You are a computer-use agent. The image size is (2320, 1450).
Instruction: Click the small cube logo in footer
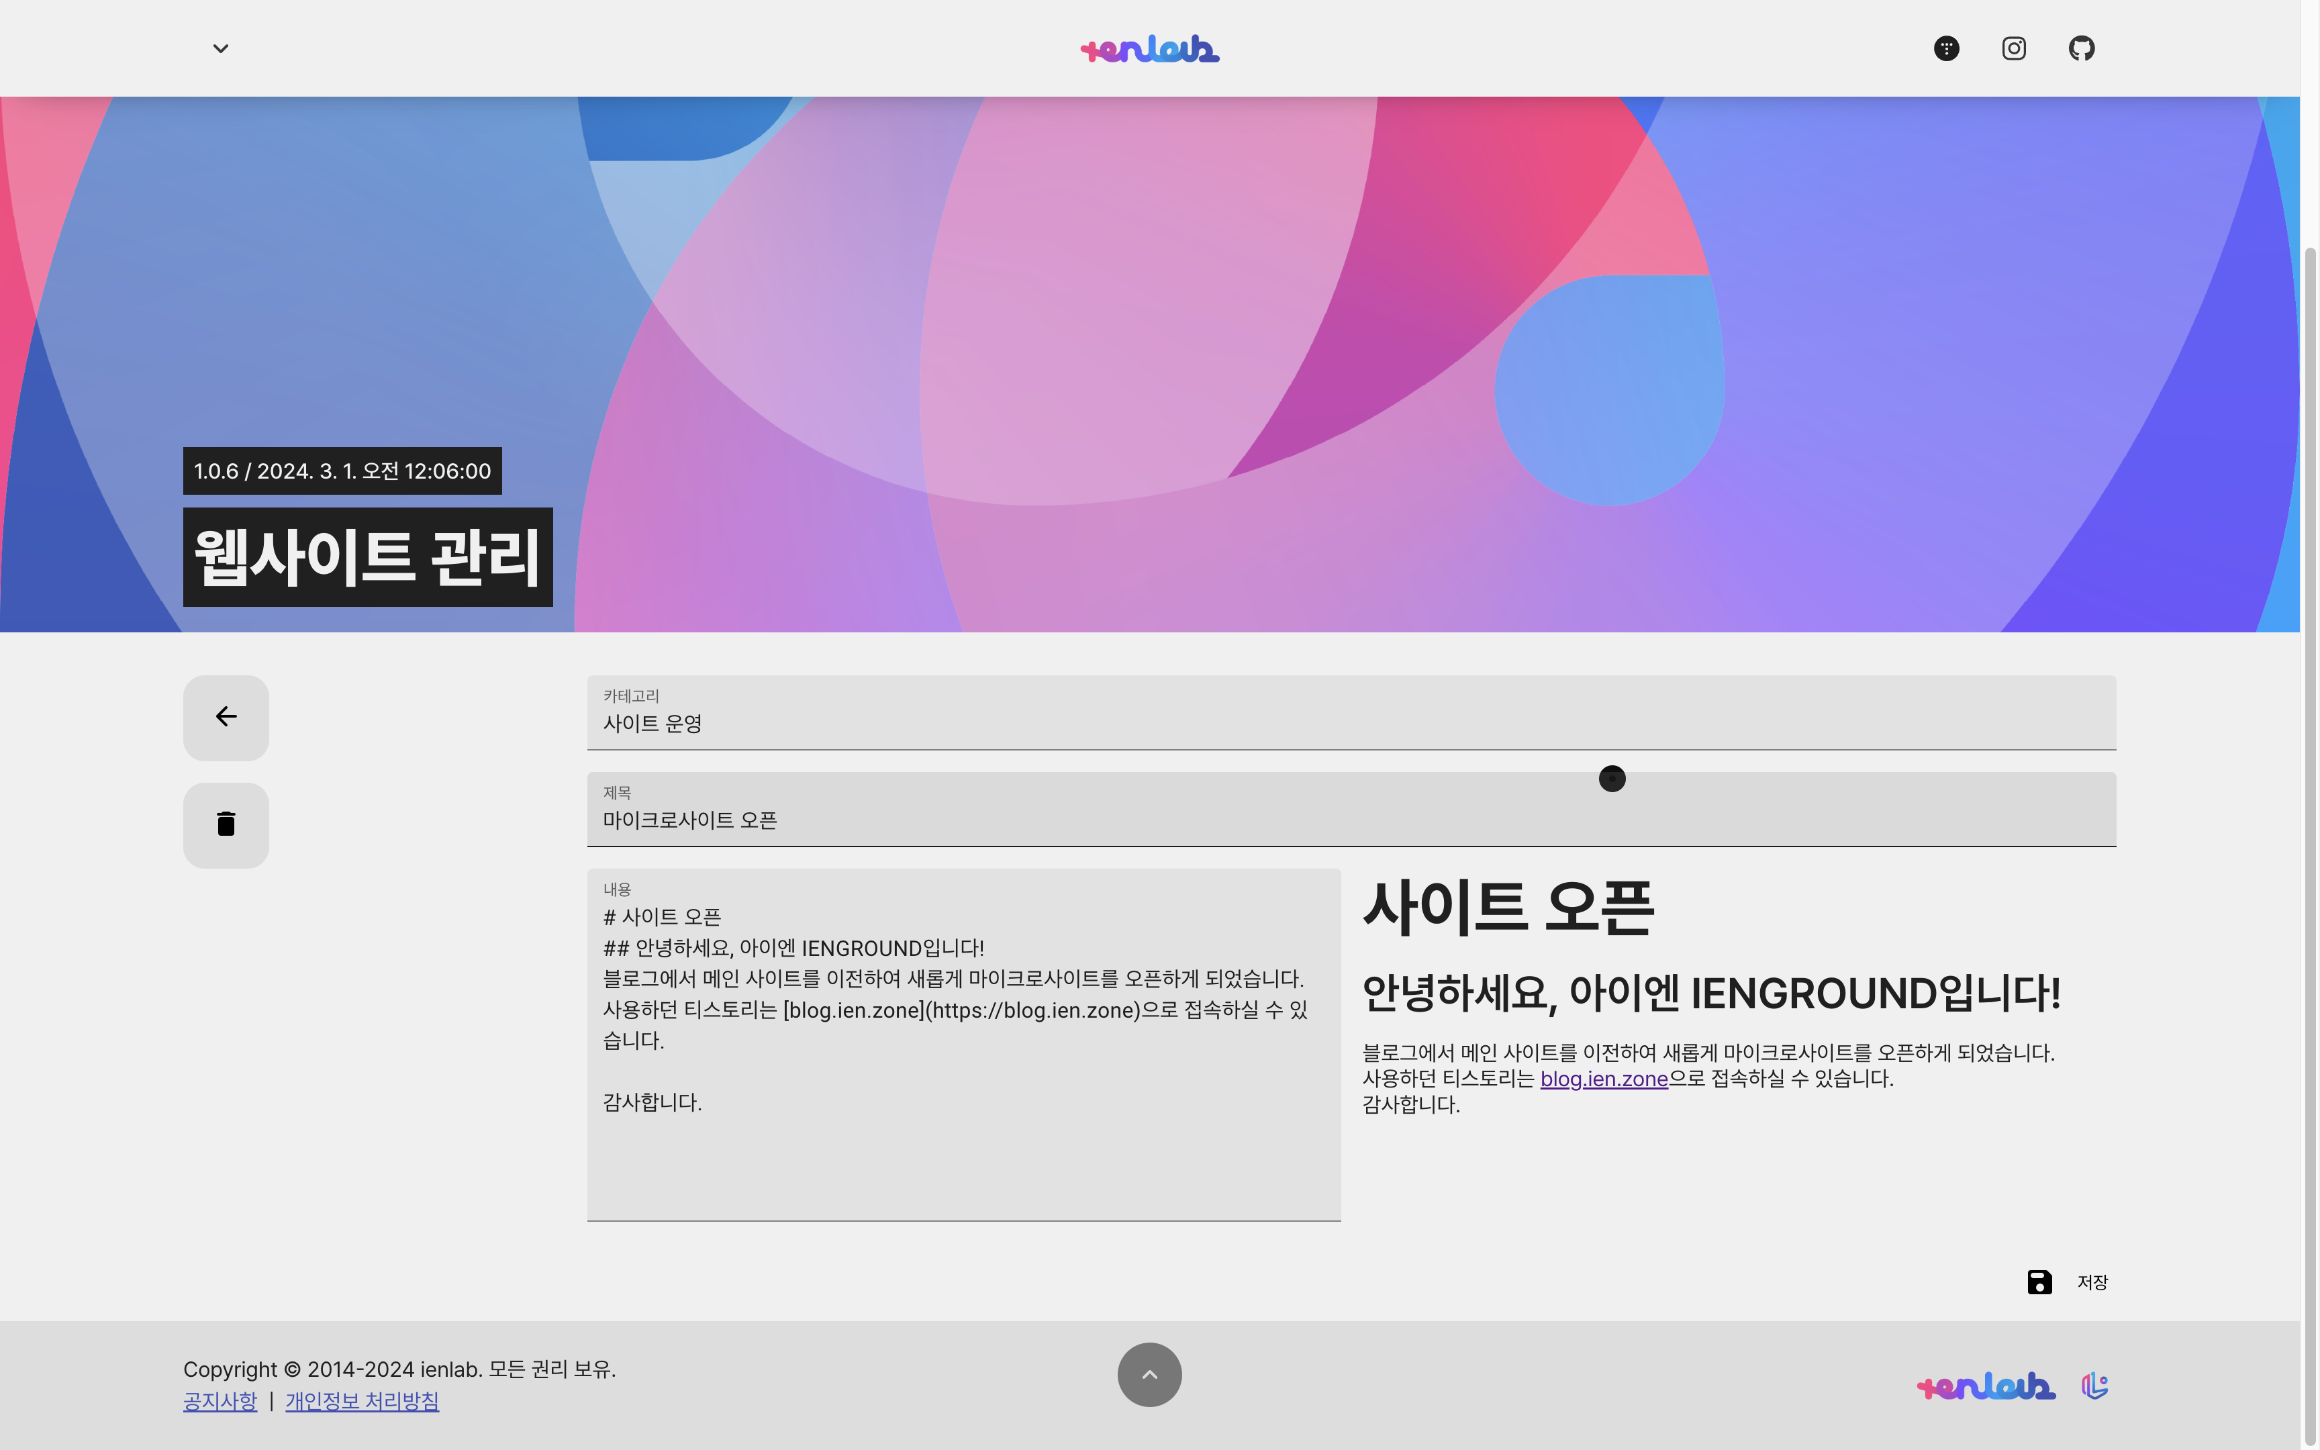point(2094,1386)
